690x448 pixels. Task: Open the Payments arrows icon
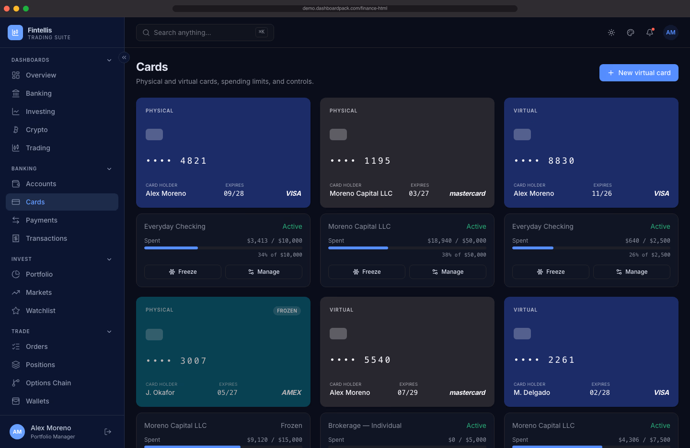pyautogui.click(x=16, y=220)
